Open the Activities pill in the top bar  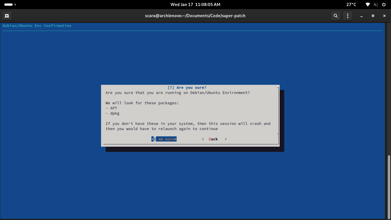click(x=10, y=5)
